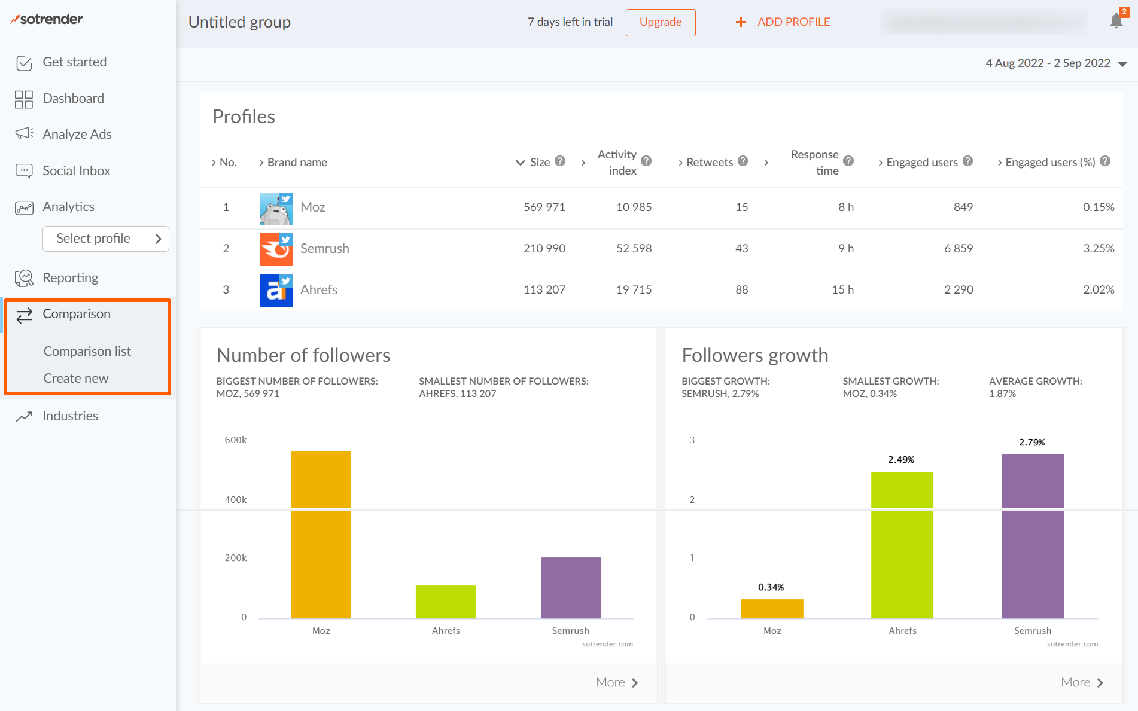Click the Engaged users (%) help icon
1138x711 pixels.
[x=1105, y=161]
